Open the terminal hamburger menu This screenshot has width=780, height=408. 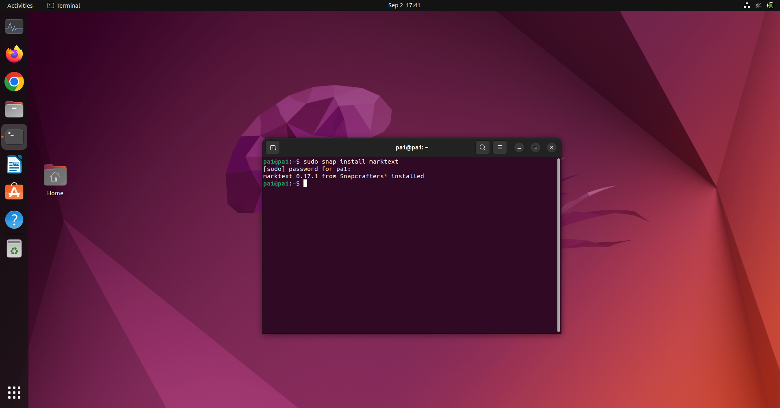[499, 147]
